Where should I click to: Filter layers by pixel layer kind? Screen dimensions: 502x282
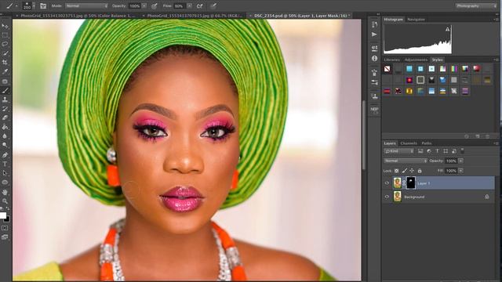(x=420, y=151)
